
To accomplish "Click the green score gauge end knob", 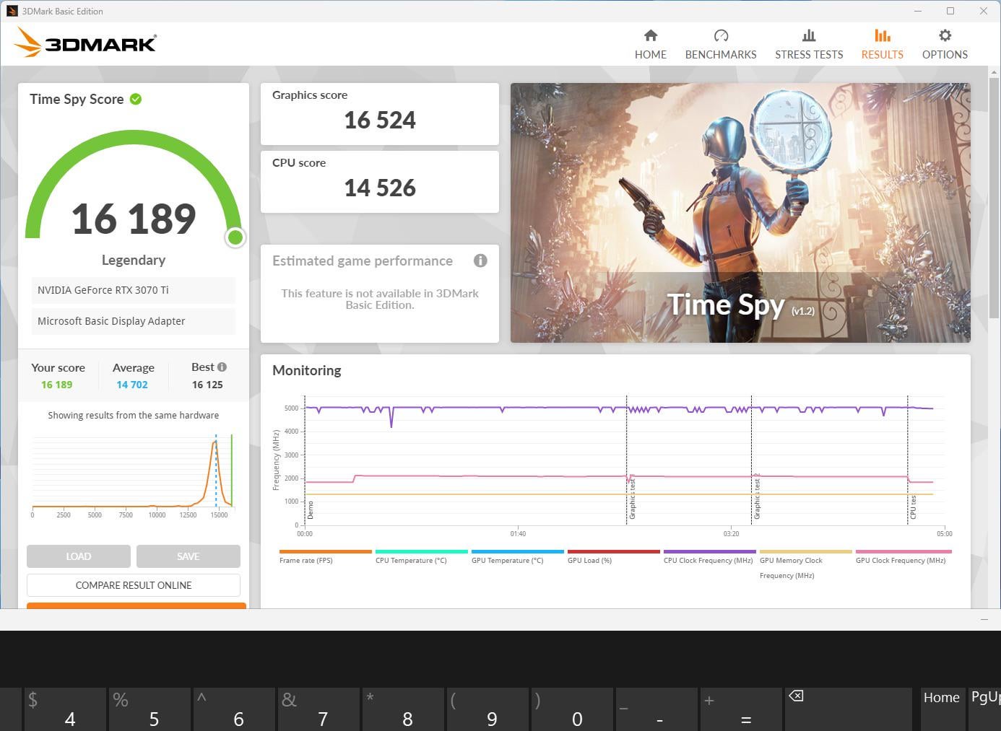I will [235, 237].
